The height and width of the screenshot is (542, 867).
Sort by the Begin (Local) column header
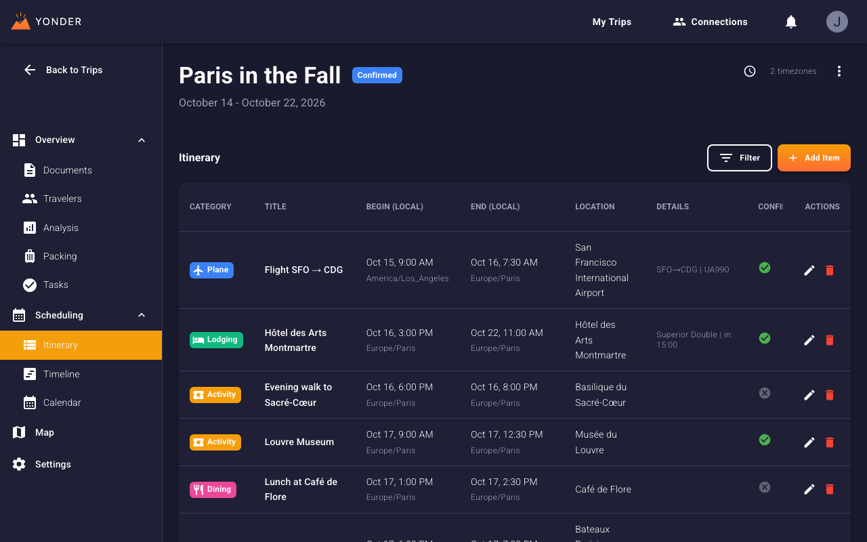(394, 207)
